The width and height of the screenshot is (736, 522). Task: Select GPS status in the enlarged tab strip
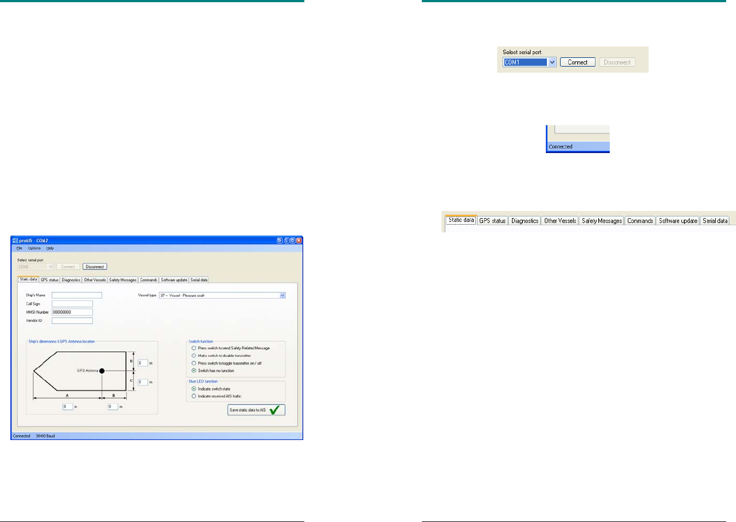[492, 221]
